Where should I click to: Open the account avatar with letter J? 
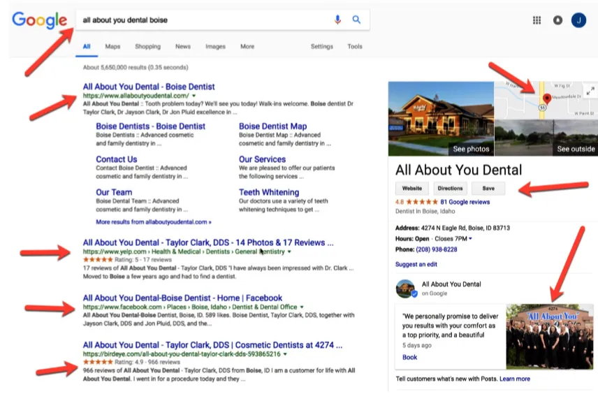578,20
